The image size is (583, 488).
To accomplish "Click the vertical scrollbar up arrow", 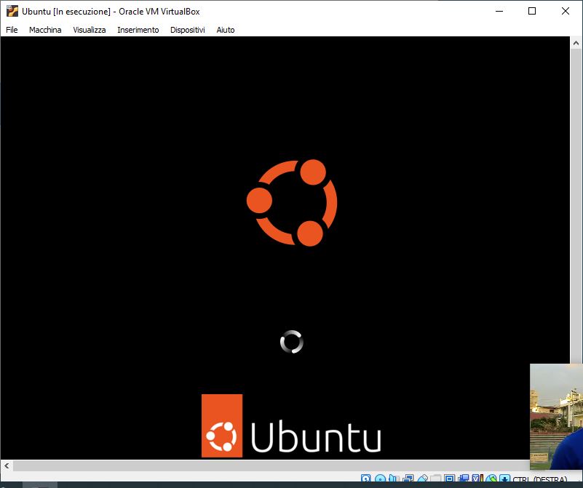I will pyautogui.click(x=576, y=43).
